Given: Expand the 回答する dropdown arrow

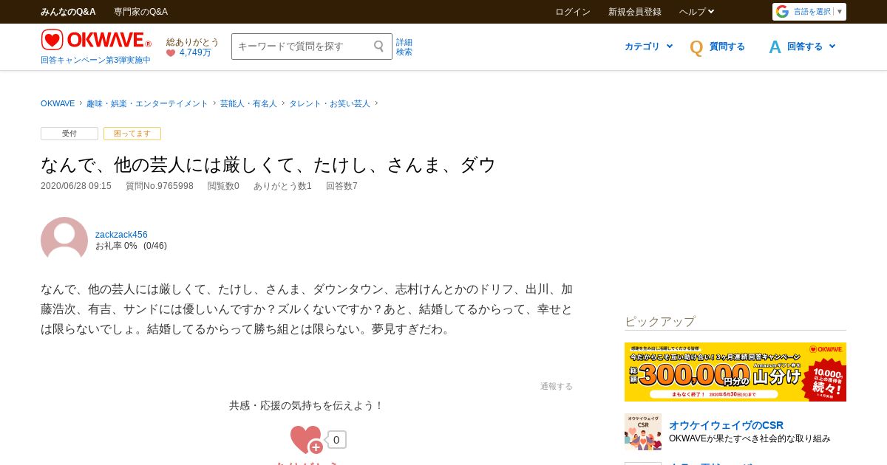Looking at the screenshot, I should (x=832, y=46).
